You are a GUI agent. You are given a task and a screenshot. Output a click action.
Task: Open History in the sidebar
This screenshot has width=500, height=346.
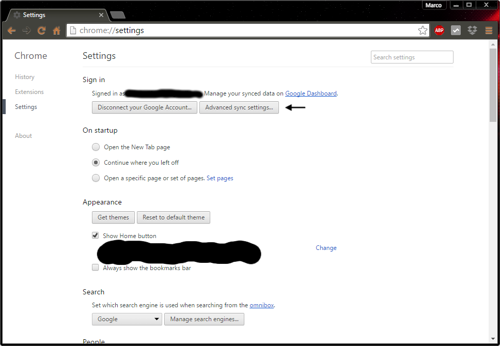pos(25,77)
